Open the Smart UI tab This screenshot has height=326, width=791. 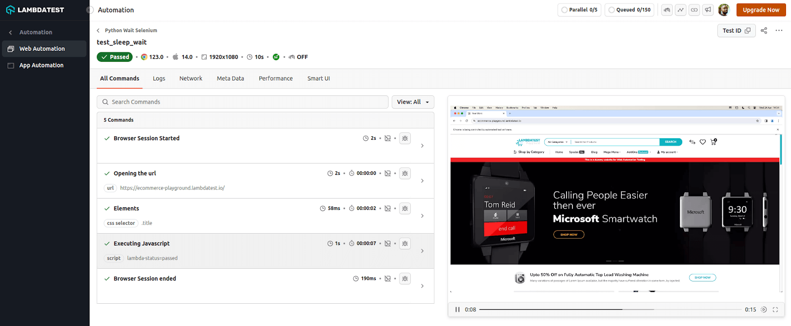coord(318,79)
